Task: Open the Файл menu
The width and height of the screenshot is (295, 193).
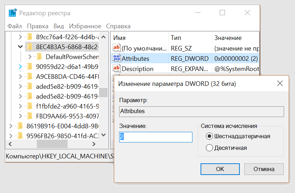Action: pos(15,26)
